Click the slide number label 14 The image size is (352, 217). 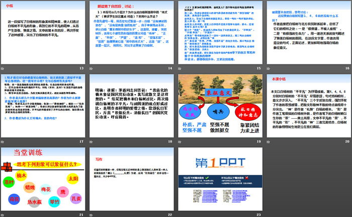(170, 68)
